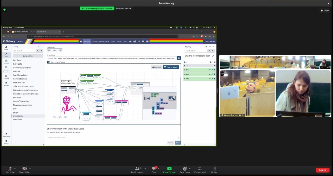Increase initial zoom with plus stepper
The height and width of the screenshot is (176, 333).
(60, 50)
